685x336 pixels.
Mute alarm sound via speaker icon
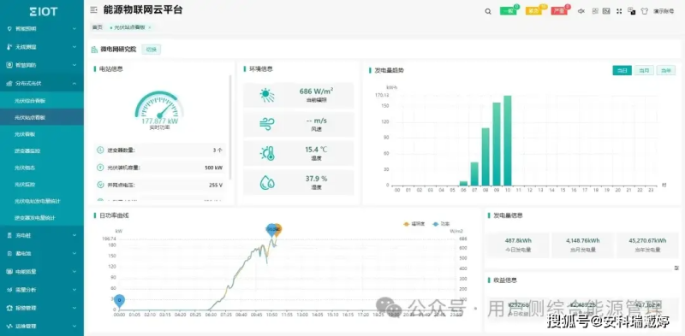[581, 11]
